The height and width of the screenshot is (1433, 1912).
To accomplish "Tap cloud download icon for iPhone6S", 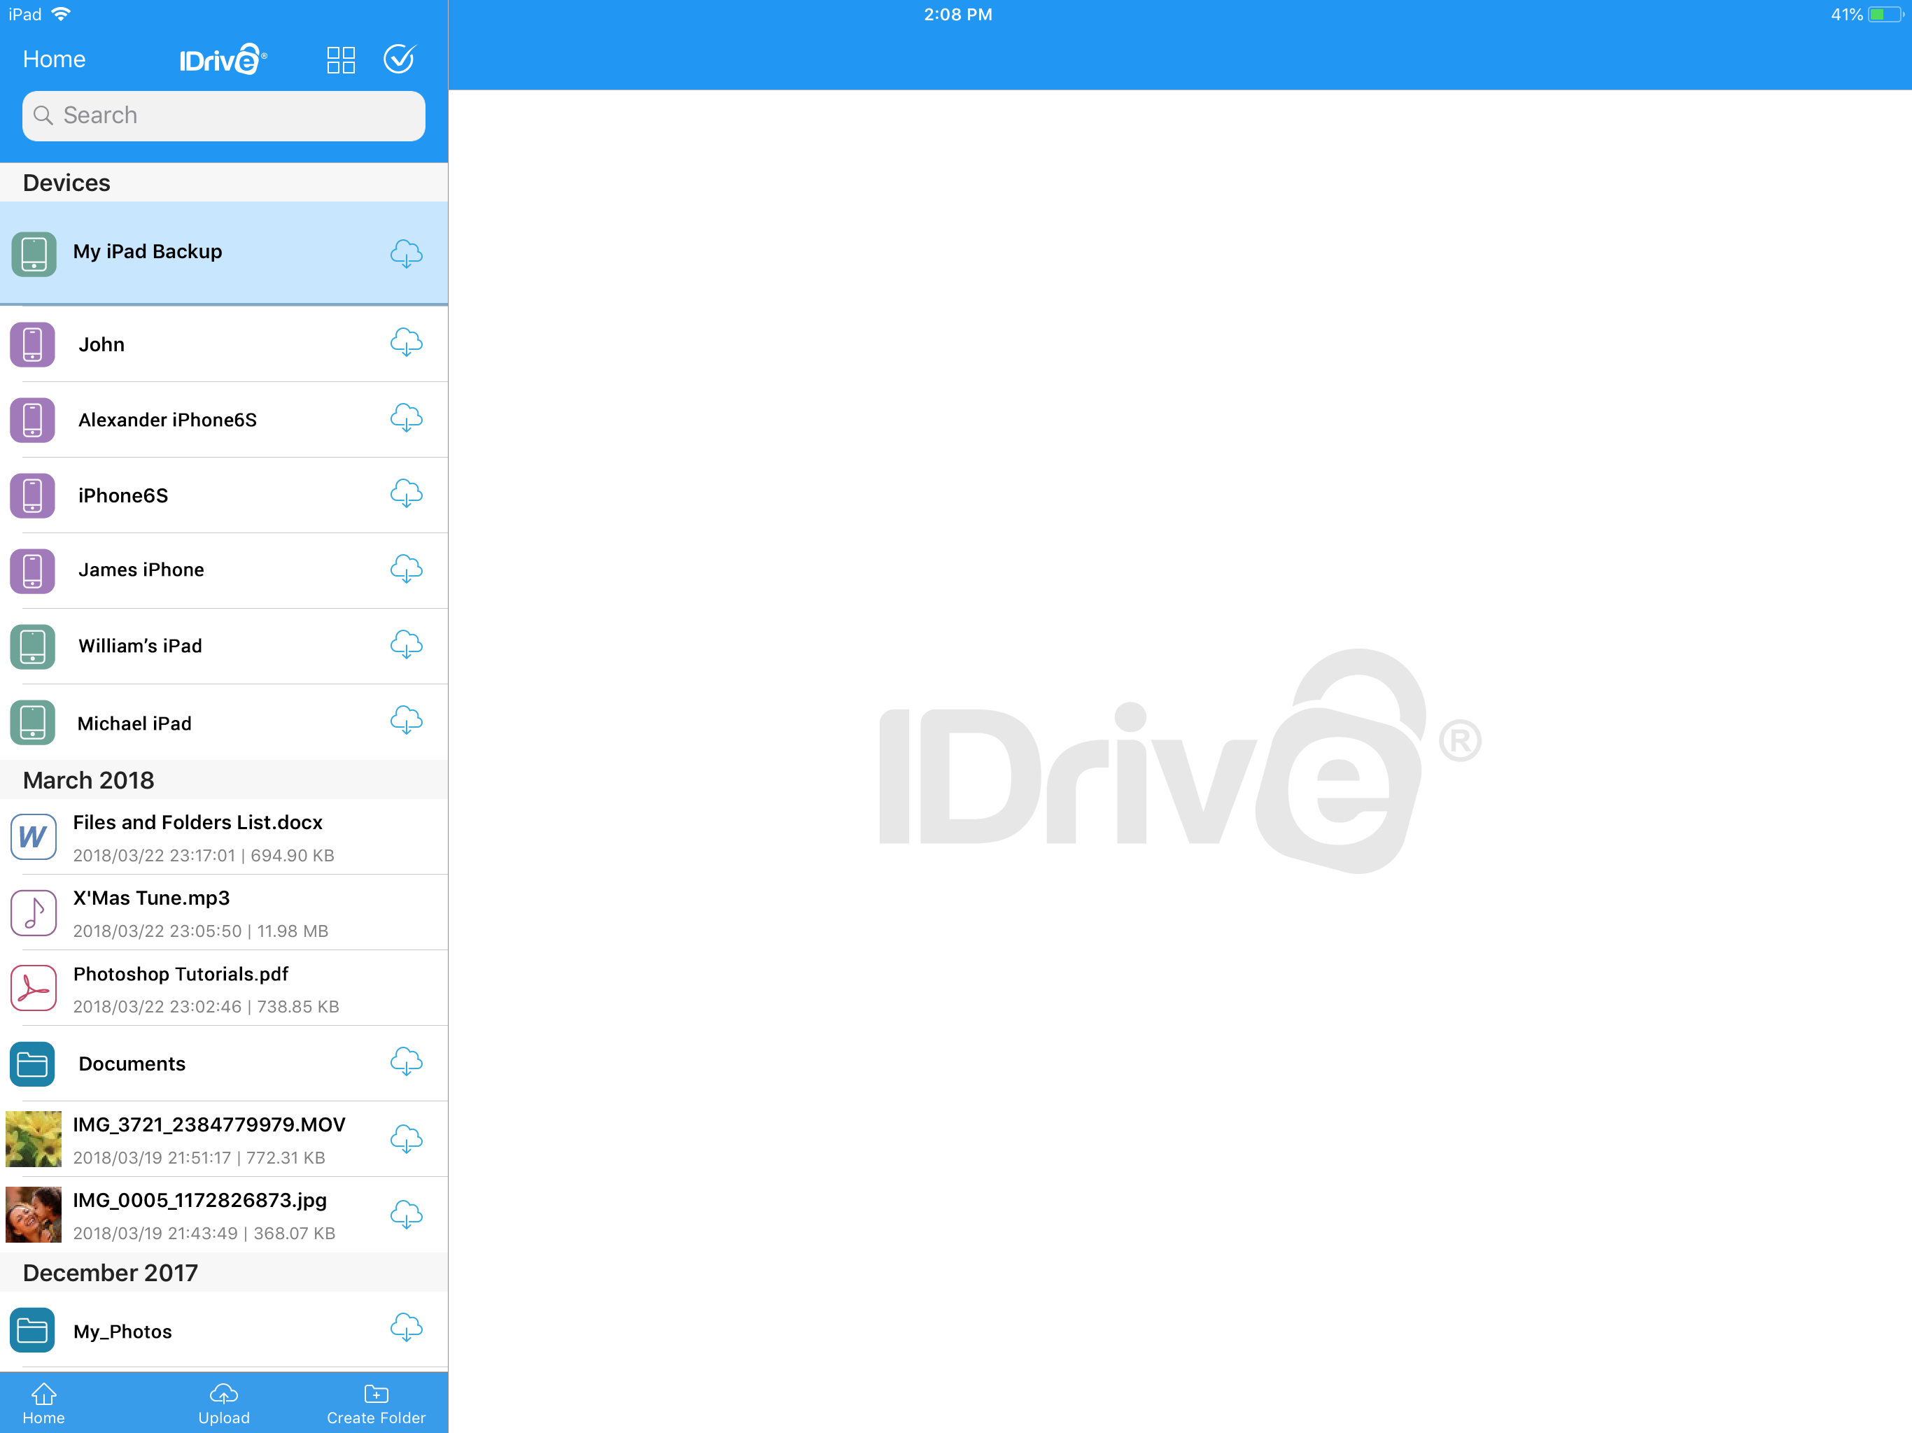I will pos(406,493).
